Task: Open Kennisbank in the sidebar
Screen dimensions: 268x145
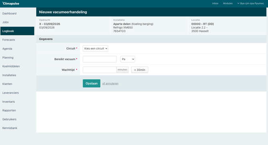Action: pyautogui.click(x=17, y=128)
